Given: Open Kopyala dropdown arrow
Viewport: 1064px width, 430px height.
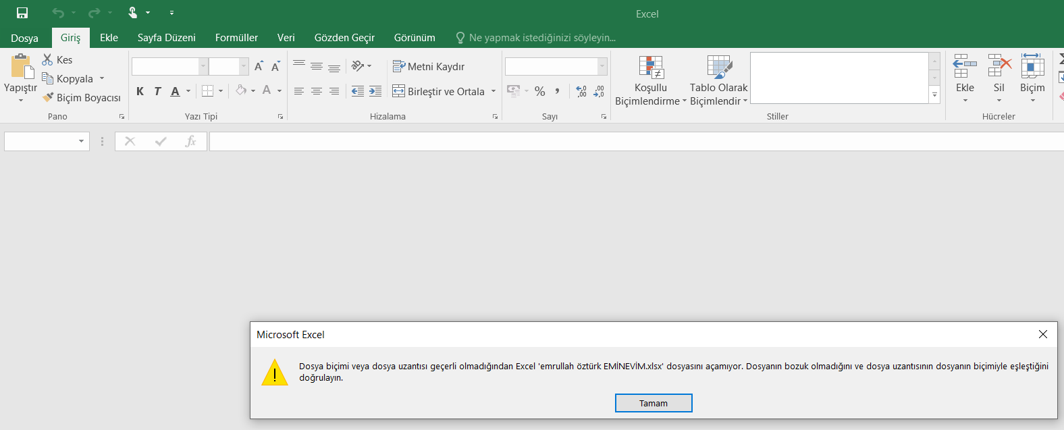Looking at the screenshot, I should point(102,79).
